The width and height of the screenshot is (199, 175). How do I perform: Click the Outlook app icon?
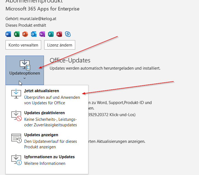pyautogui.click(x=34, y=34)
